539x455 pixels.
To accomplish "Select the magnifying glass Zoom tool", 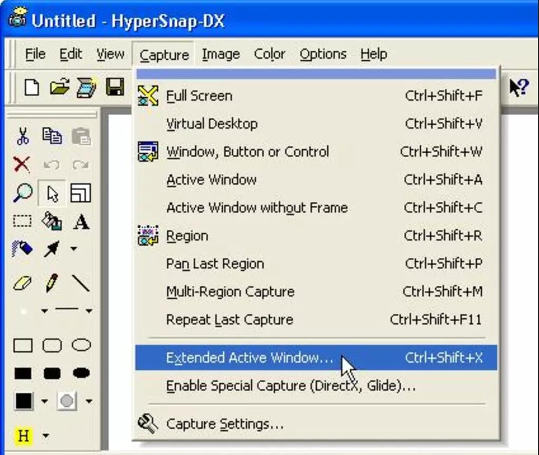I will (23, 193).
